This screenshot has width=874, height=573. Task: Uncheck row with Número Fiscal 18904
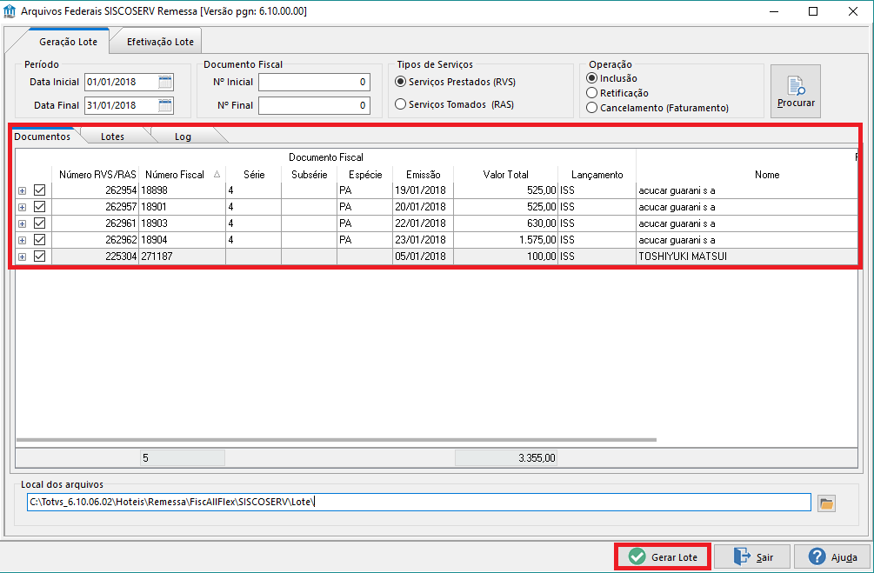click(40, 240)
